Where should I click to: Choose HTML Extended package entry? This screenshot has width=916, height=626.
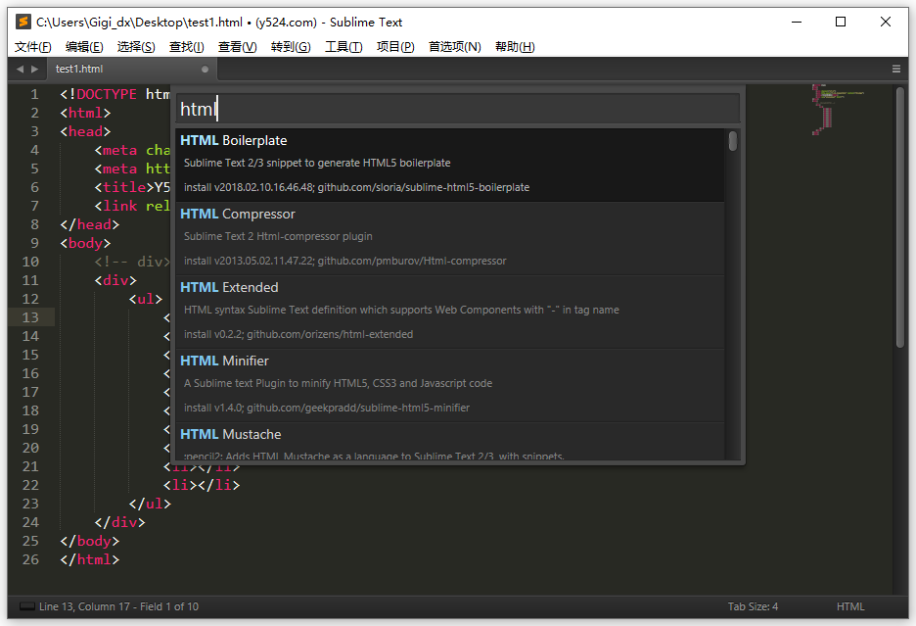click(450, 313)
